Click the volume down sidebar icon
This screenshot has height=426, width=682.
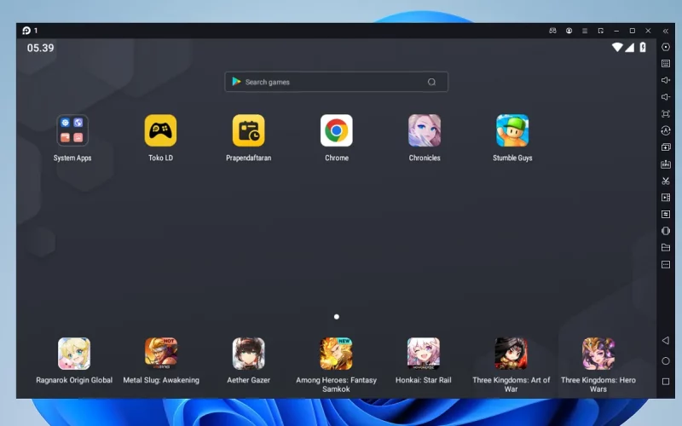pyautogui.click(x=666, y=97)
